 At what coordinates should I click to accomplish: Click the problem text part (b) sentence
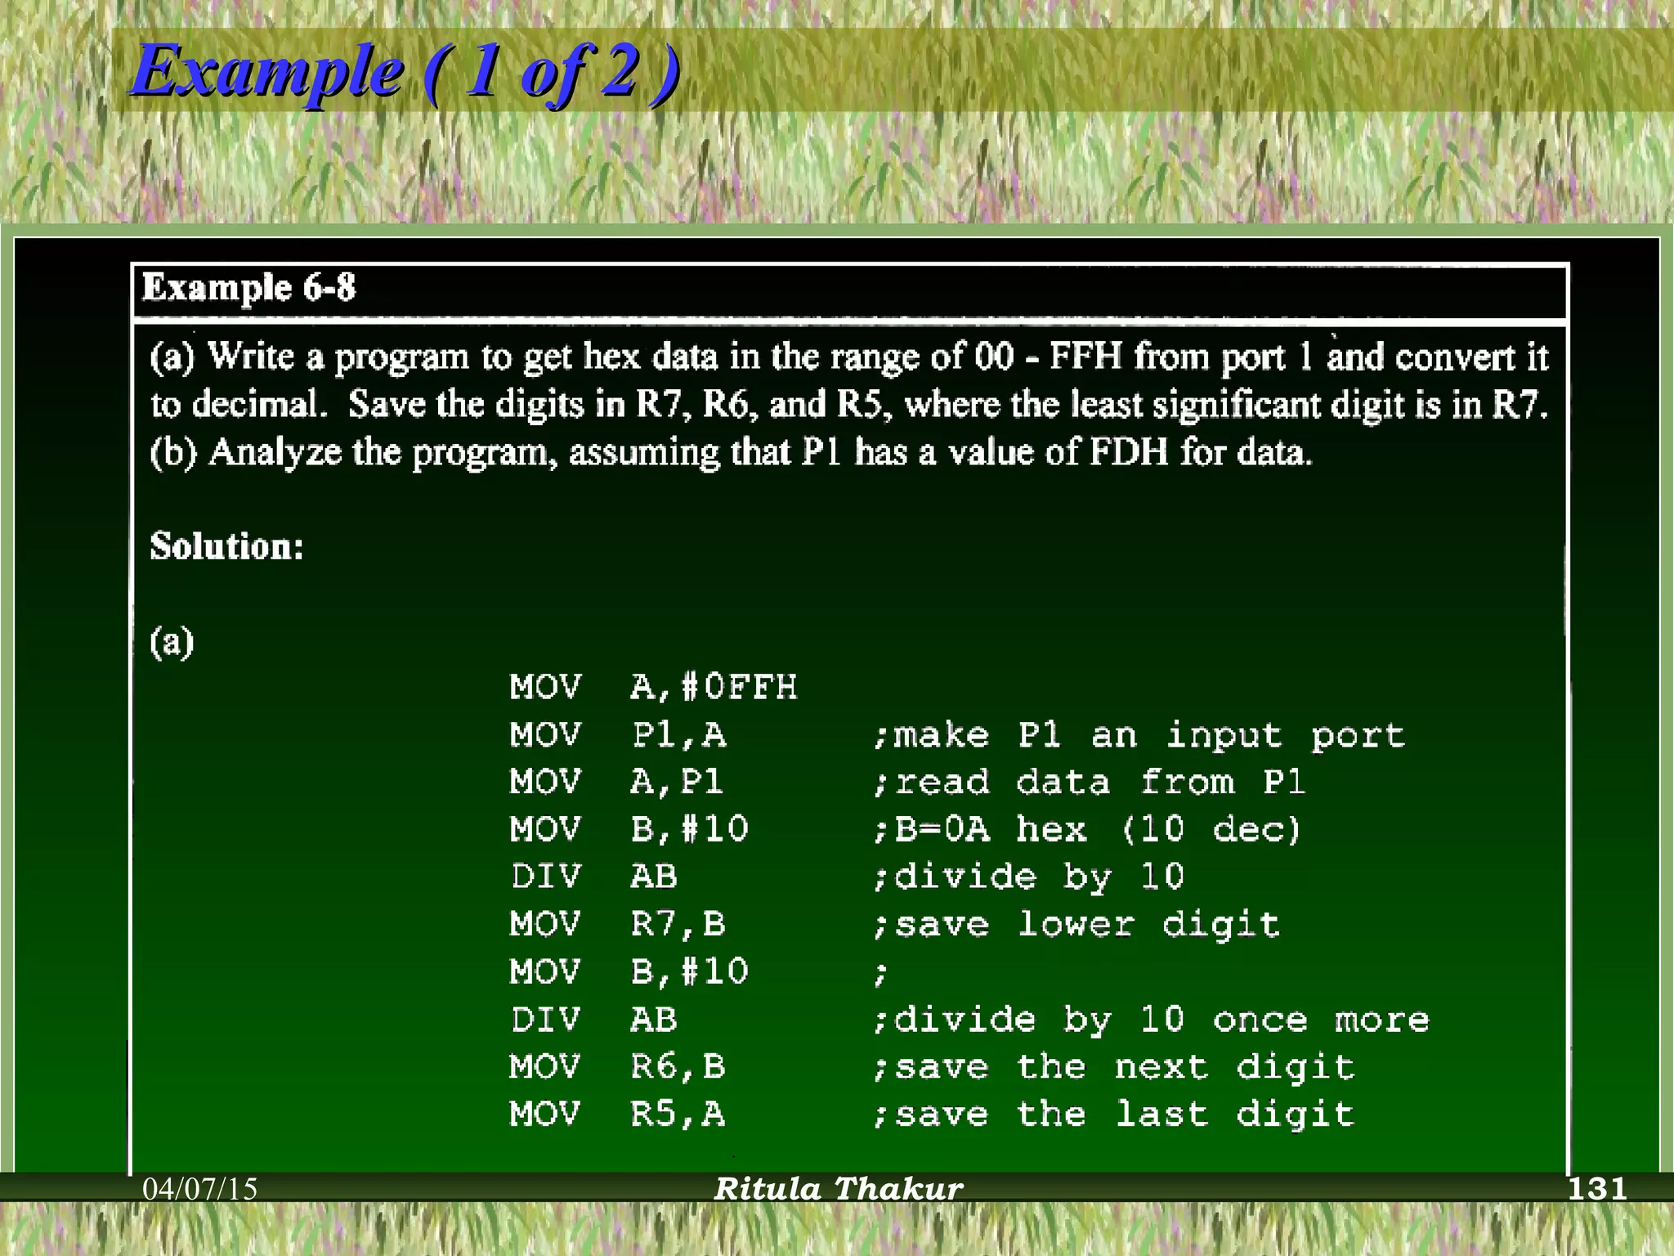click(x=731, y=452)
